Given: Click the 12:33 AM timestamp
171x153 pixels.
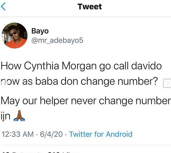Looking at the screenshot, I should 18,134.
